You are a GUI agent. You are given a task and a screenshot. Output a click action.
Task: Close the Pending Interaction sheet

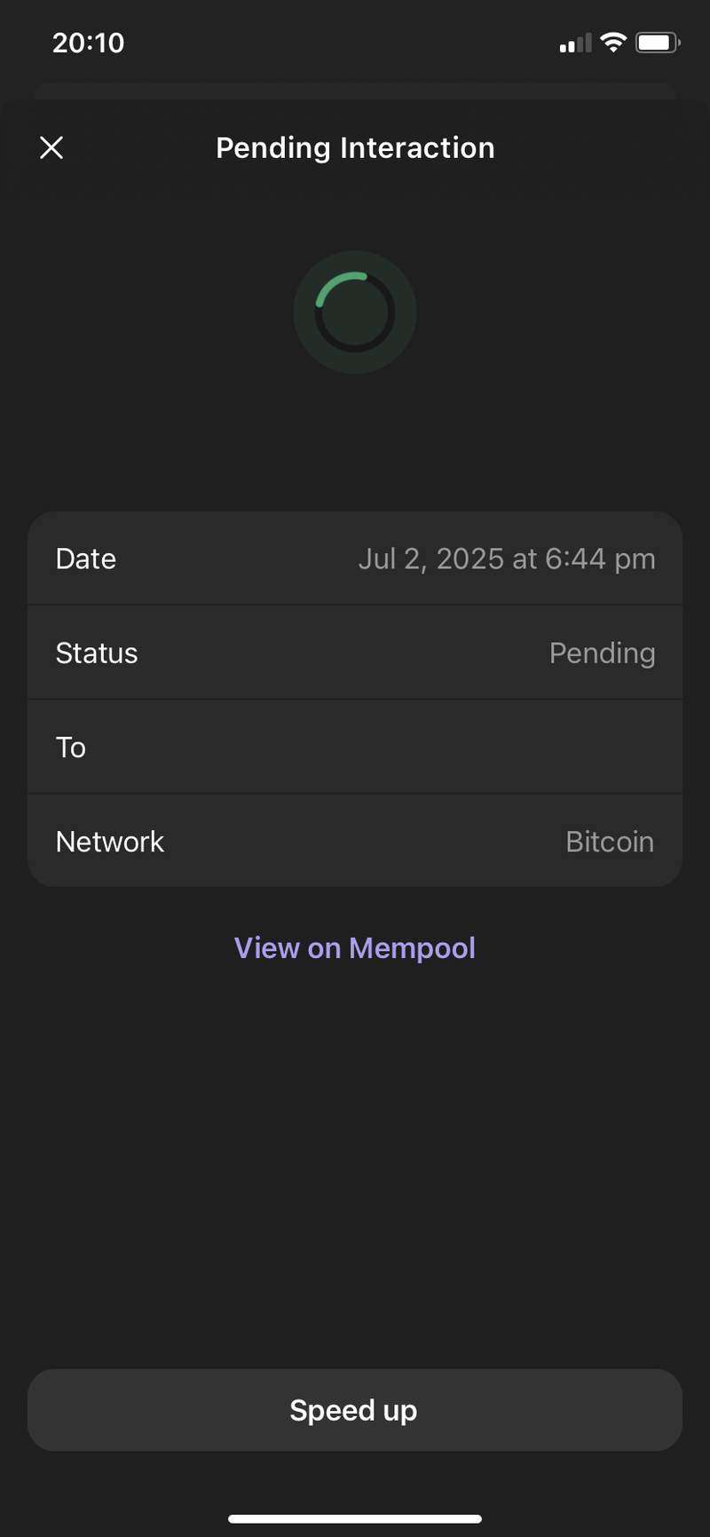51,147
